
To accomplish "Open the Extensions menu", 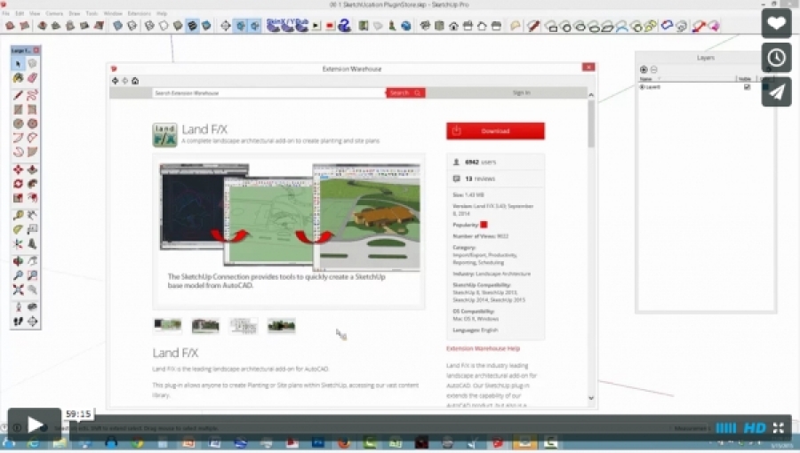I will (x=140, y=13).
